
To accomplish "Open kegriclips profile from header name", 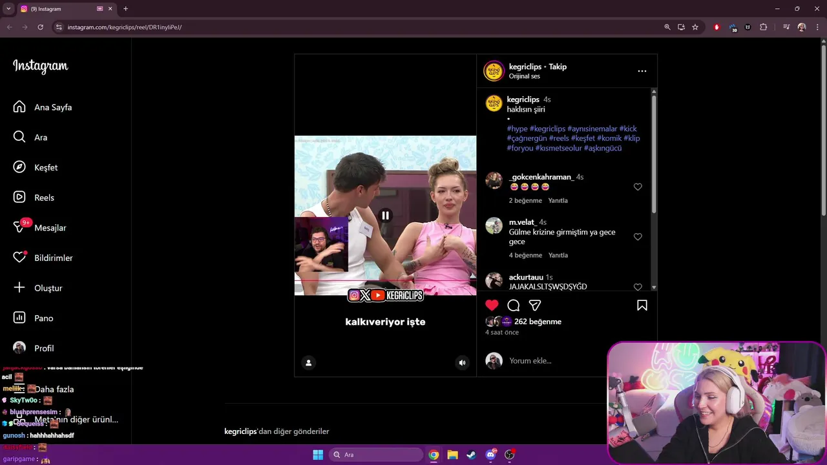I will [x=525, y=67].
